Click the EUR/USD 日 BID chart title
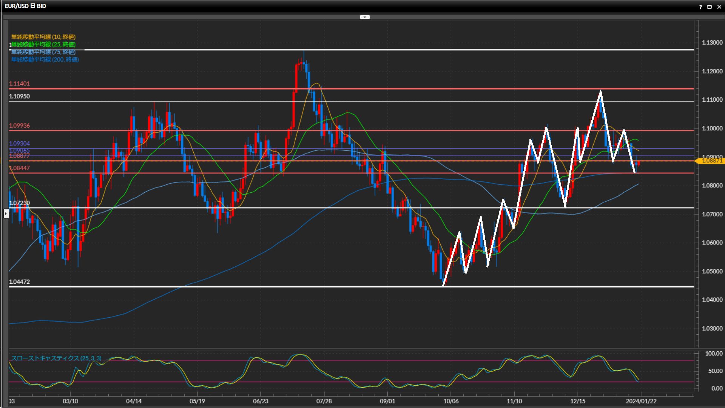The height and width of the screenshot is (408, 725). (25, 6)
